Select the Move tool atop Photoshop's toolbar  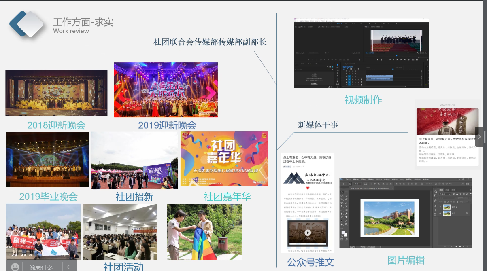pyautogui.click(x=342, y=192)
